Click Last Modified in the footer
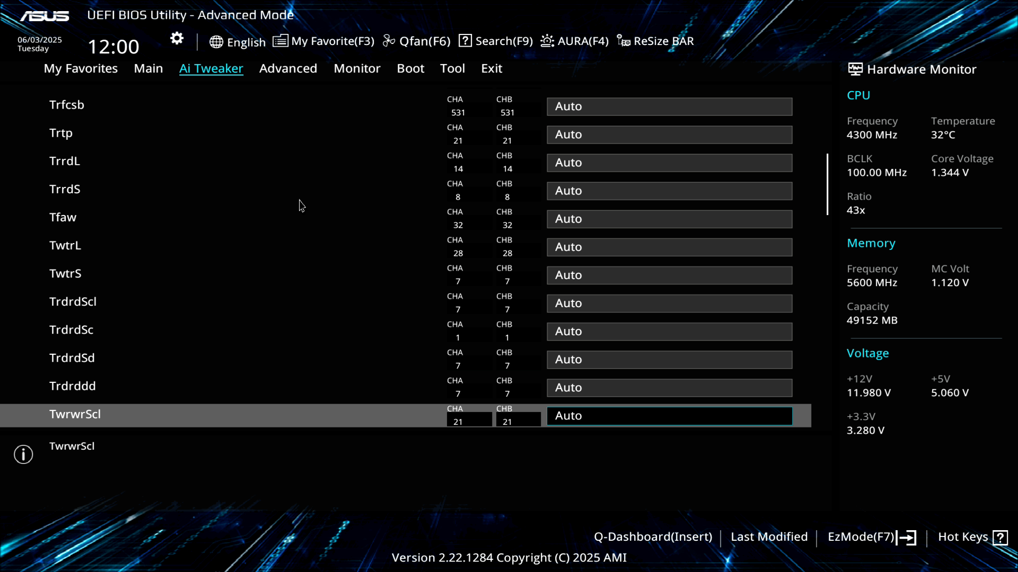Screen dimensions: 1018x572 [769, 537]
